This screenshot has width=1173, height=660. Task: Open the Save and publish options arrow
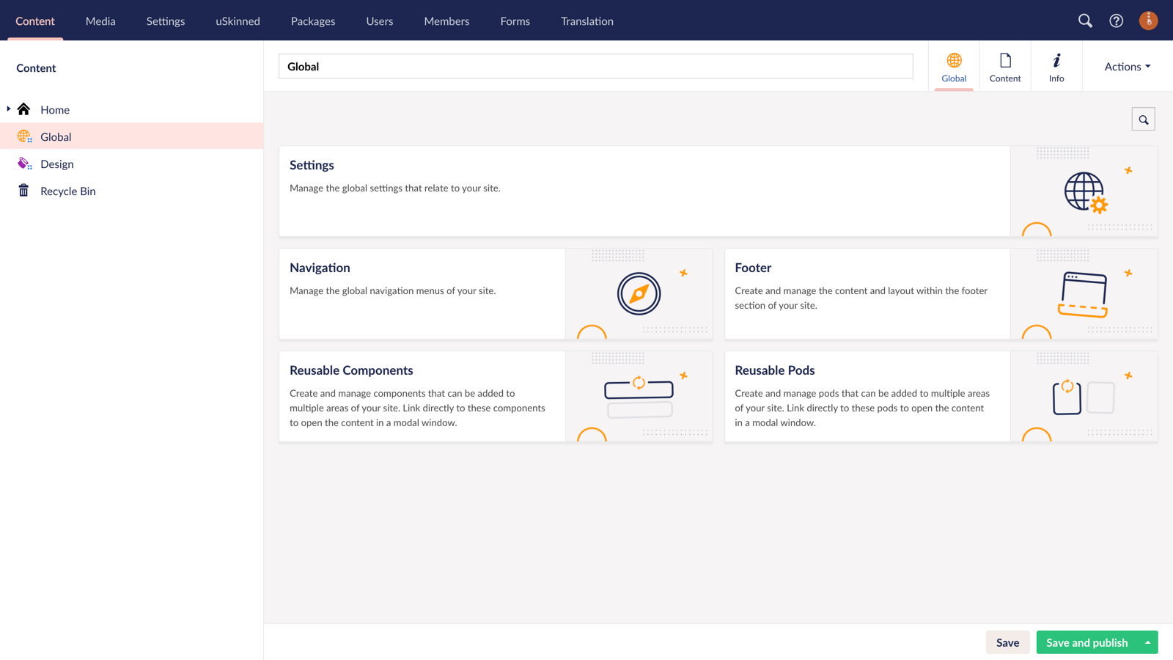click(1148, 642)
